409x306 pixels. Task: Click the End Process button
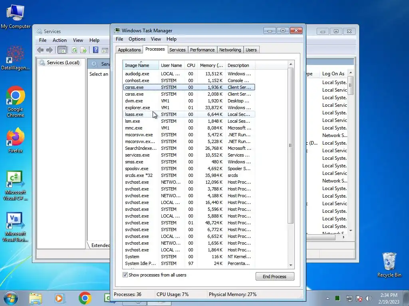[x=275, y=277]
